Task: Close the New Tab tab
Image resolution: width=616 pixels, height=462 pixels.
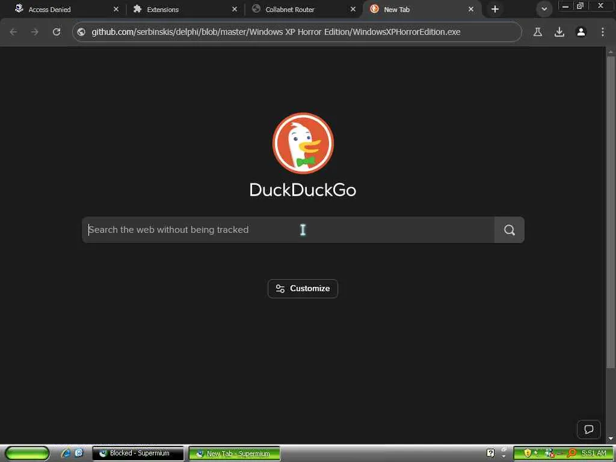Action: [x=470, y=9]
